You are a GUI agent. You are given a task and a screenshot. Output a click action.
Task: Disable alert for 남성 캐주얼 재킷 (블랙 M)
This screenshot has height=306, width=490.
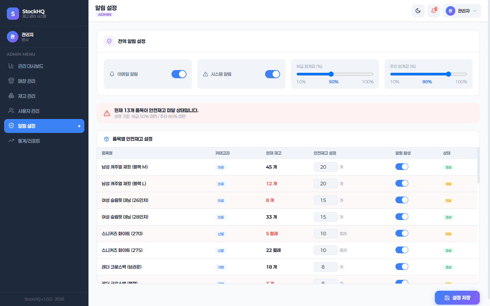pyautogui.click(x=402, y=167)
